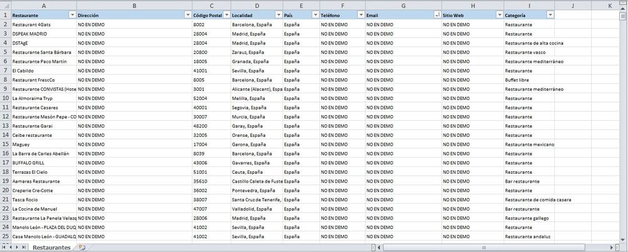The image size is (628, 252).
Task: Click the horizontal scrollbar right arrow
Action: tap(612, 248)
